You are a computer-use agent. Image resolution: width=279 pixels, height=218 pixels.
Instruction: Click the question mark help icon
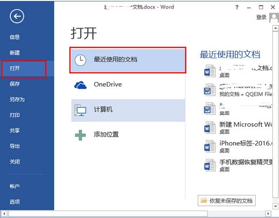pos(237,7)
